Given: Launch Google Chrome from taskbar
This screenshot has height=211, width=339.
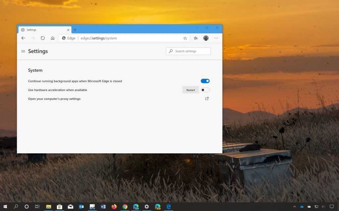Looking at the screenshot, I should [125, 207].
